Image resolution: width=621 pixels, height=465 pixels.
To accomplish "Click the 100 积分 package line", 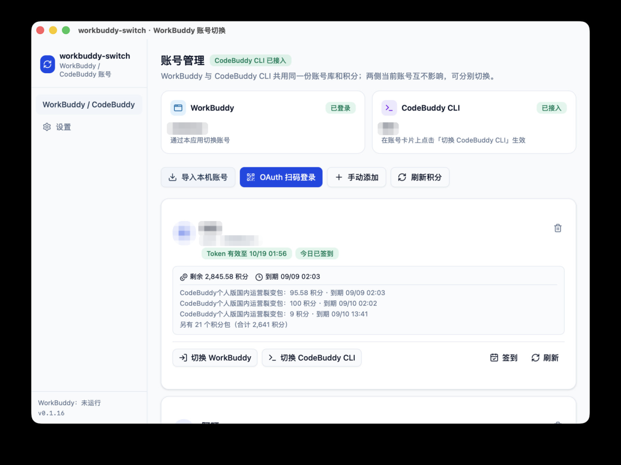I will coord(278,304).
